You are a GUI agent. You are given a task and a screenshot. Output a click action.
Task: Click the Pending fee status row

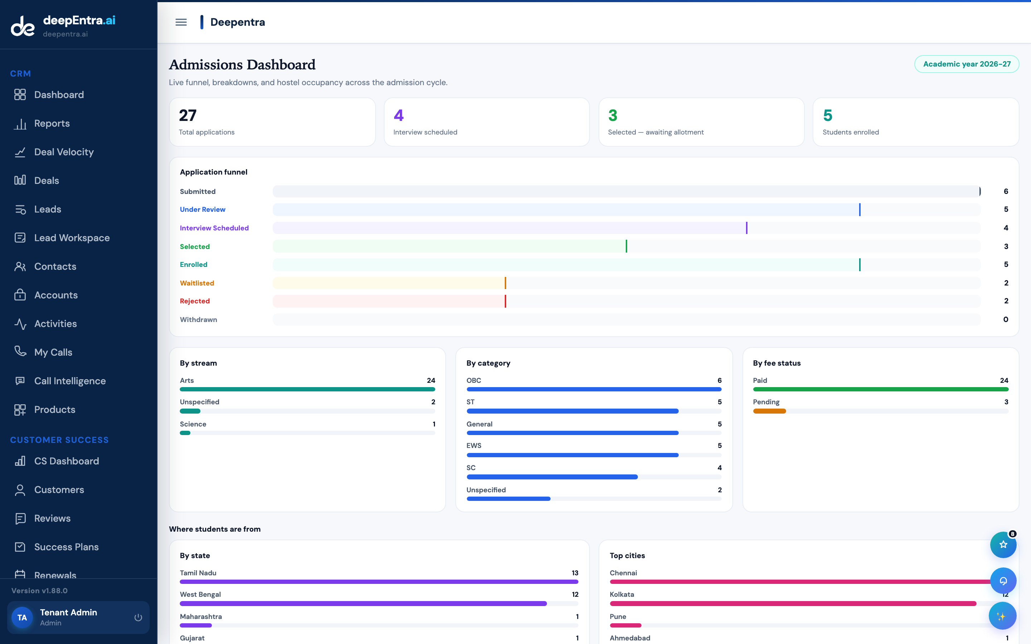[x=881, y=406]
